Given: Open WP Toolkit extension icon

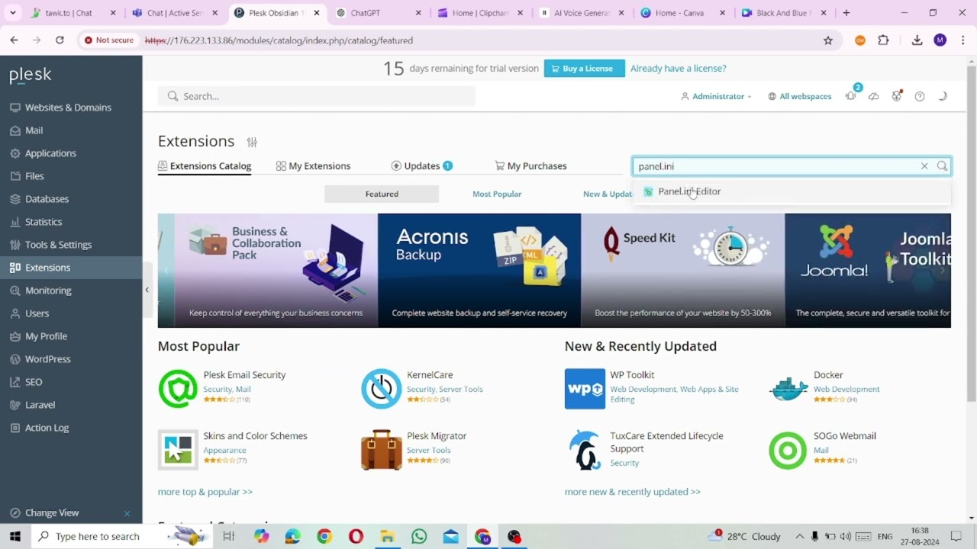Looking at the screenshot, I should pyautogui.click(x=585, y=389).
